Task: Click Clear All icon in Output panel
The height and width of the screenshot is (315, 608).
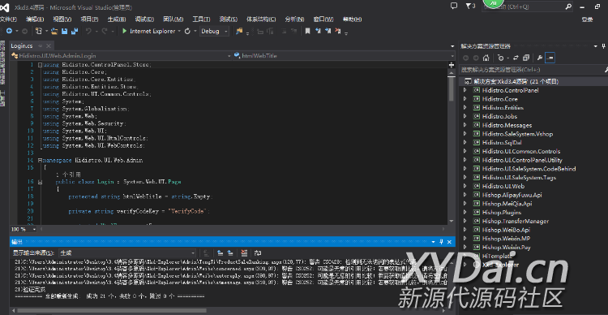Action: pos(244,252)
